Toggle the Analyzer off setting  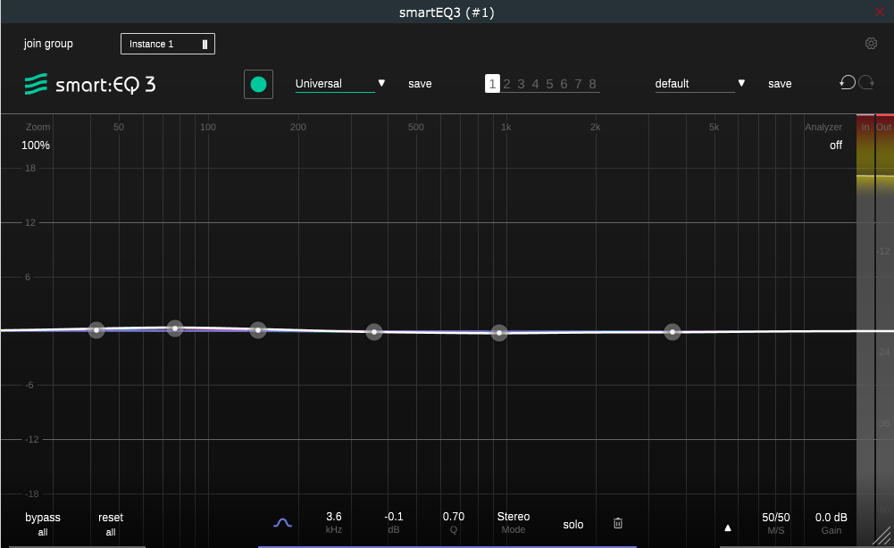[x=835, y=145]
